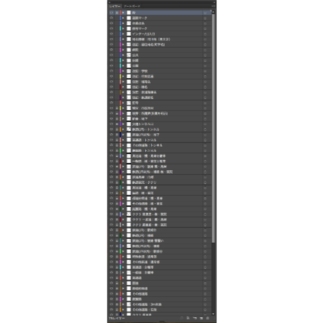Open the Layers panel flyout menu
Viewport: 323px width, 323px height.
click(213, 6)
